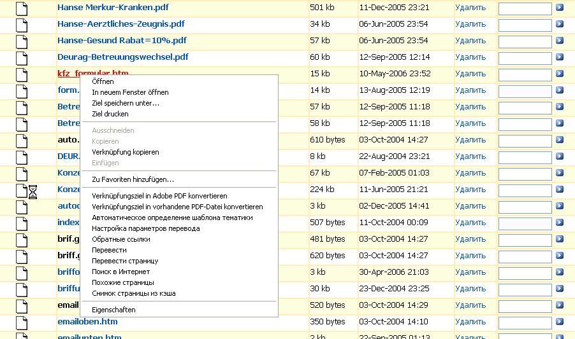Click blue go arrow in the 30 kb row
This screenshot has height=339, width=575.
click(560, 289)
